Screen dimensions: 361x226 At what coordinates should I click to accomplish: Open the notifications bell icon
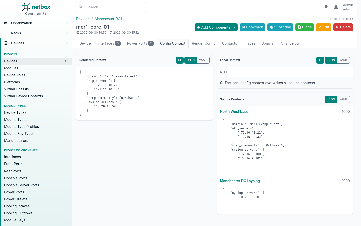(336, 7)
